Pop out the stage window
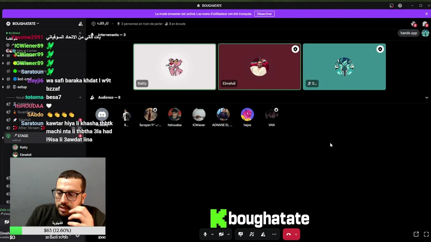Image resolution: width=431 pixels, height=242 pixels. coord(416,234)
